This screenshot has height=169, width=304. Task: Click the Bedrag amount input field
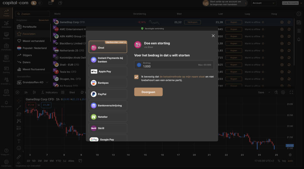[x=174, y=65]
